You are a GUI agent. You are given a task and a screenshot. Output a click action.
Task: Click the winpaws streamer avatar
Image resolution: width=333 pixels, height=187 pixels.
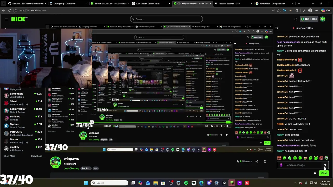click(55, 162)
